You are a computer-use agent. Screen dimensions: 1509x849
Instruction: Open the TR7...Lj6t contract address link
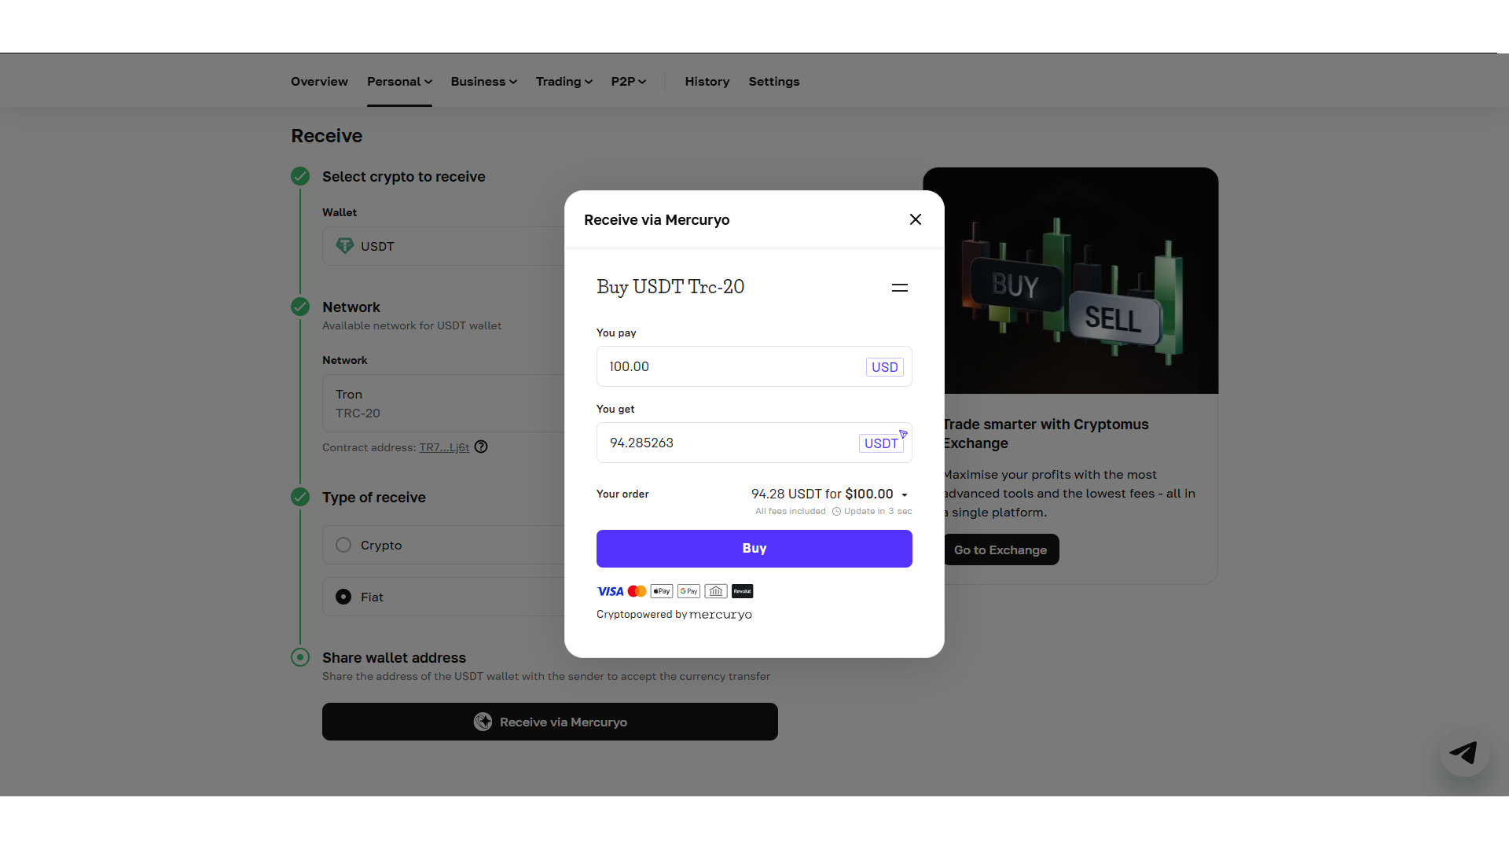444,447
